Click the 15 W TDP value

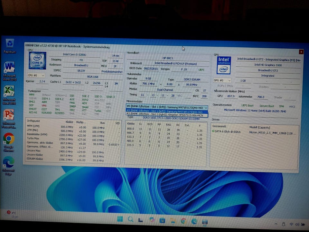tap(116, 61)
